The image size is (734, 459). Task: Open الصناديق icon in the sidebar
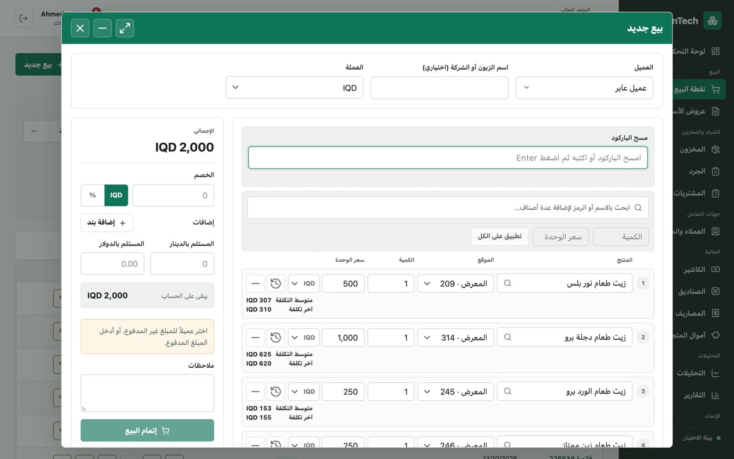tap(715, 291)
